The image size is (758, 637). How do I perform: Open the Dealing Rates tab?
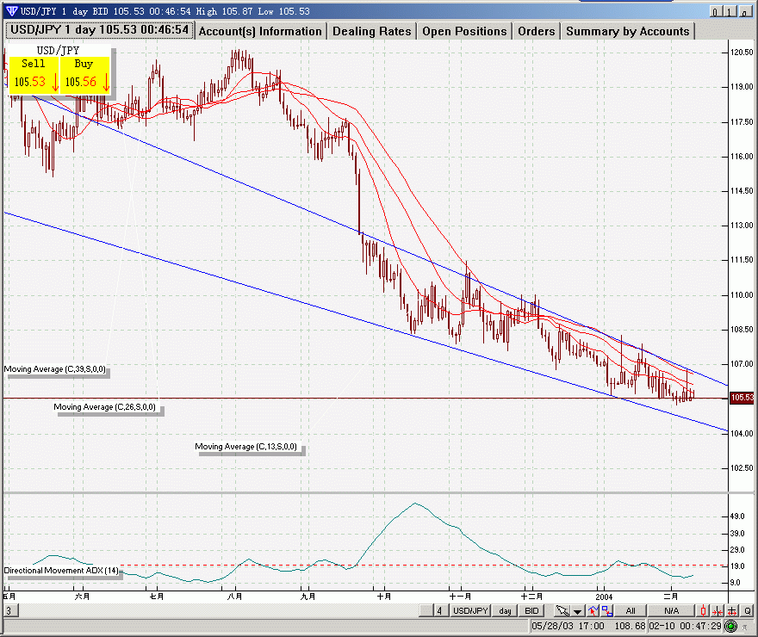[x=372, y=31]
